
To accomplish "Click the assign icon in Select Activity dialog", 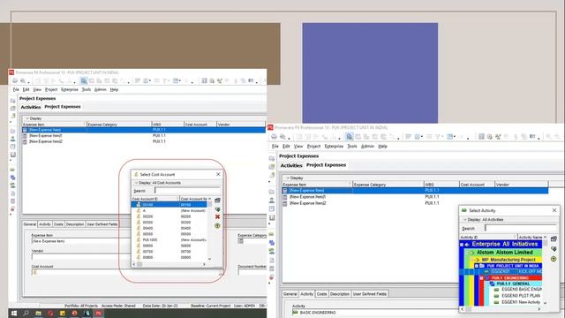I will (554, 249).
